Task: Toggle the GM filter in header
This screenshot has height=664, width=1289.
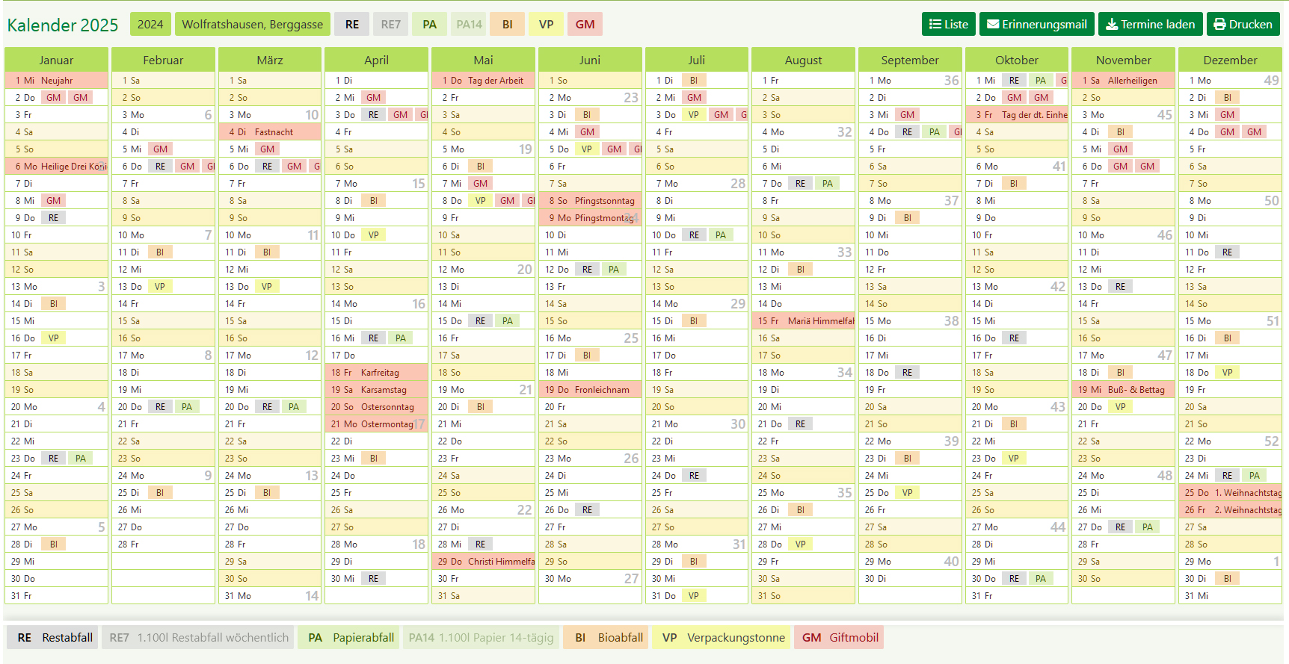Action: [585, 24]
